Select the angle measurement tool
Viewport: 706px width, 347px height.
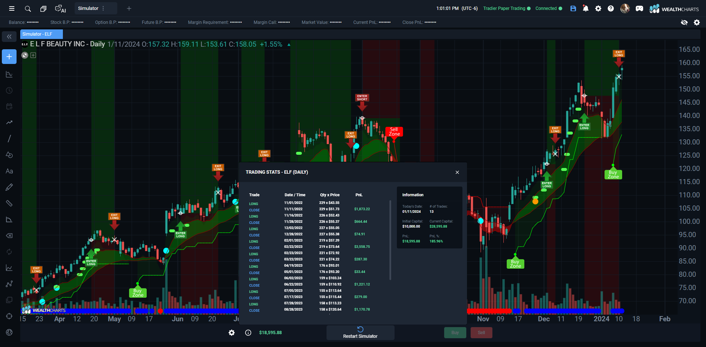pos(9,219)
